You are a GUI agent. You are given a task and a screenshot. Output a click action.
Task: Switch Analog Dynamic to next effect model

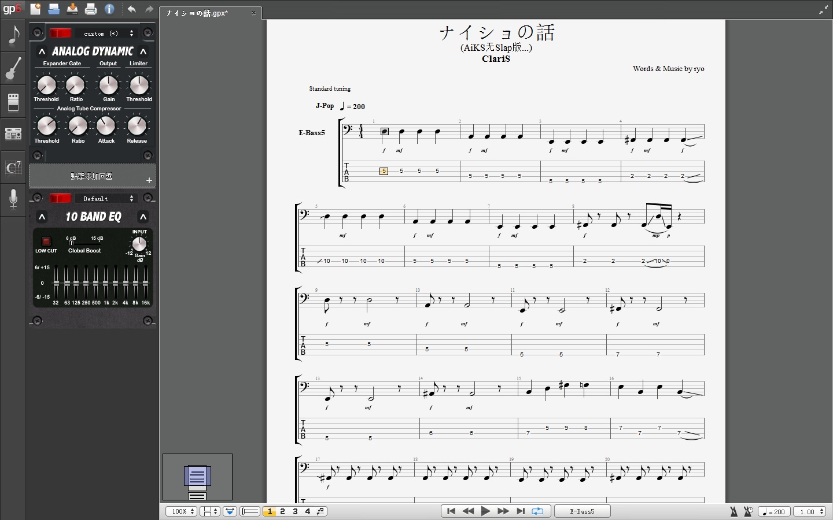pyautogui.click(x=143, y=51)
